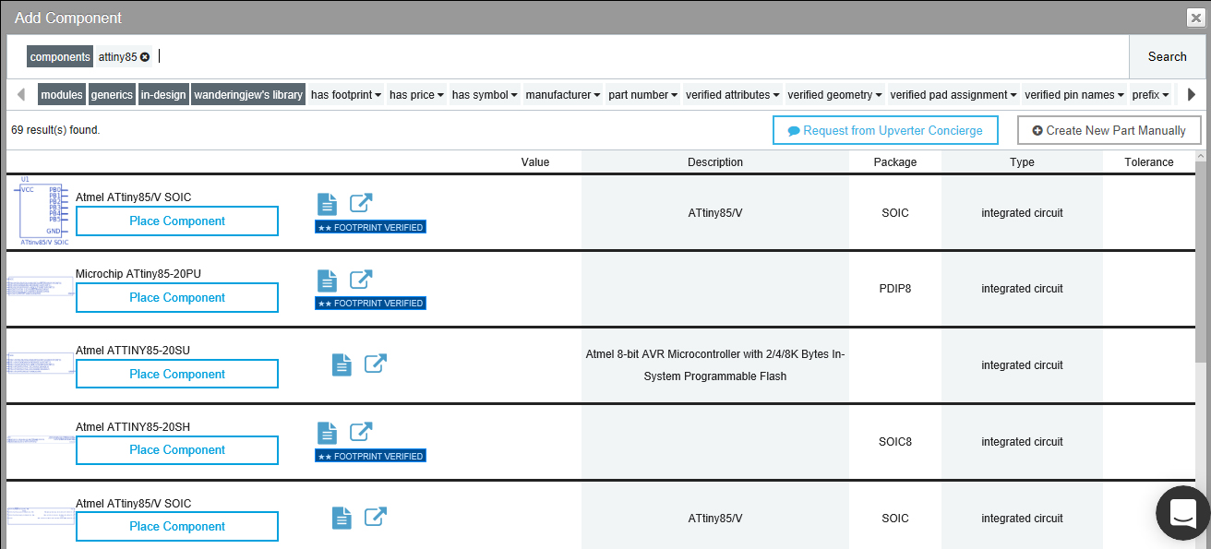Expand the manufacturer filter dropdown
This screenshot has width=1211, height=549.
[563, 95]
